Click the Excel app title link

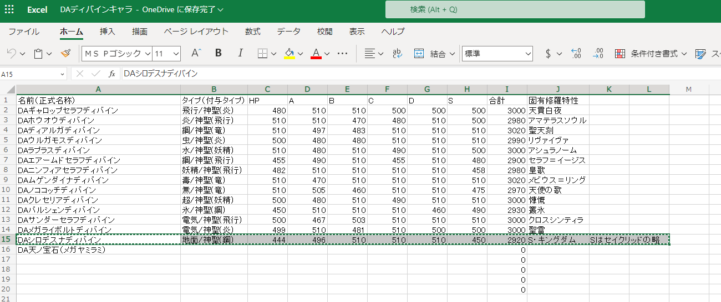pyautogui.click(x=37, y=9)
